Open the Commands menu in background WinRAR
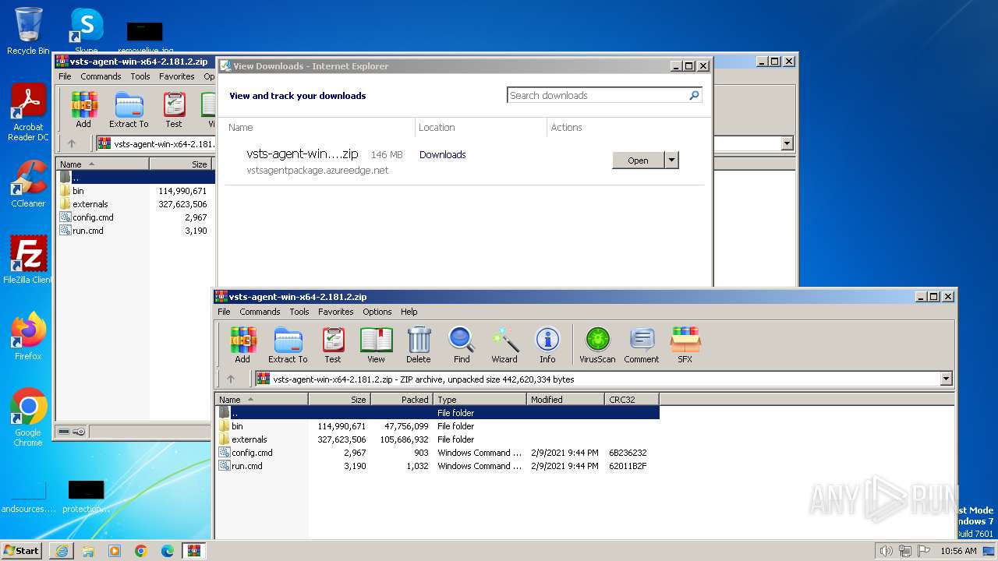Screen dimensions: 998x561 click(101, 76)
